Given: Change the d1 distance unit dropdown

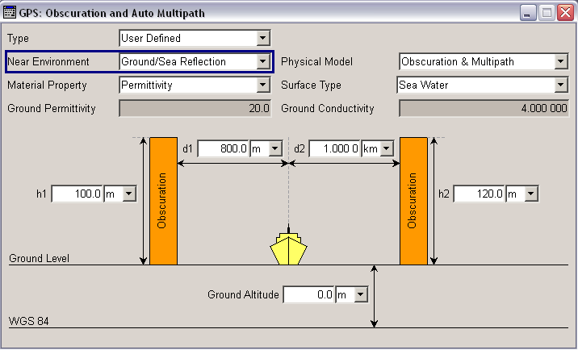Looking at the screenshot, I should pyautogui.click(x=275, y=148).
